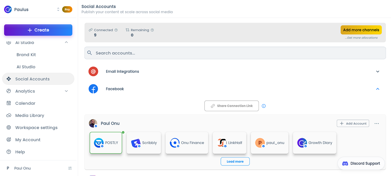This screenshot has width=391, height=176.
Task: Click the Facebook logo icon
Action: [x=93, y=89]
